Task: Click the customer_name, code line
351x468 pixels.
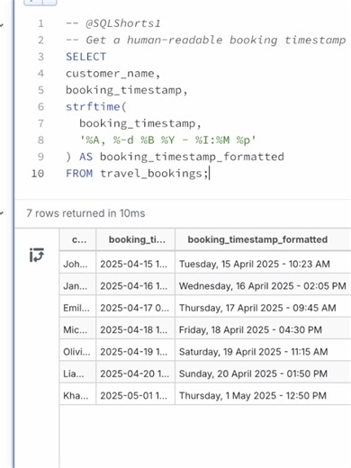Action: point(112,74)
